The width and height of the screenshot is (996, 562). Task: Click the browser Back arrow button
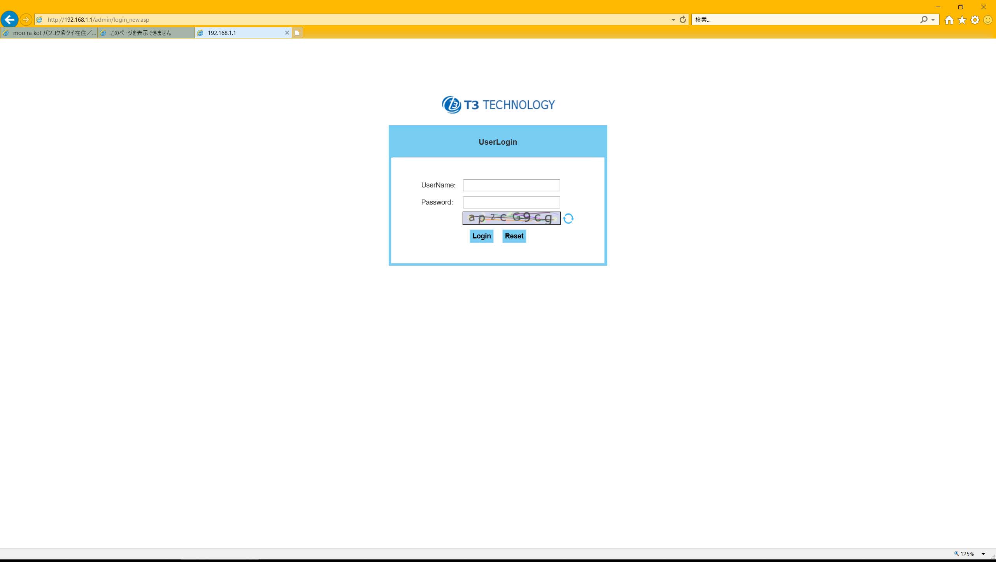tap(9, 19)
